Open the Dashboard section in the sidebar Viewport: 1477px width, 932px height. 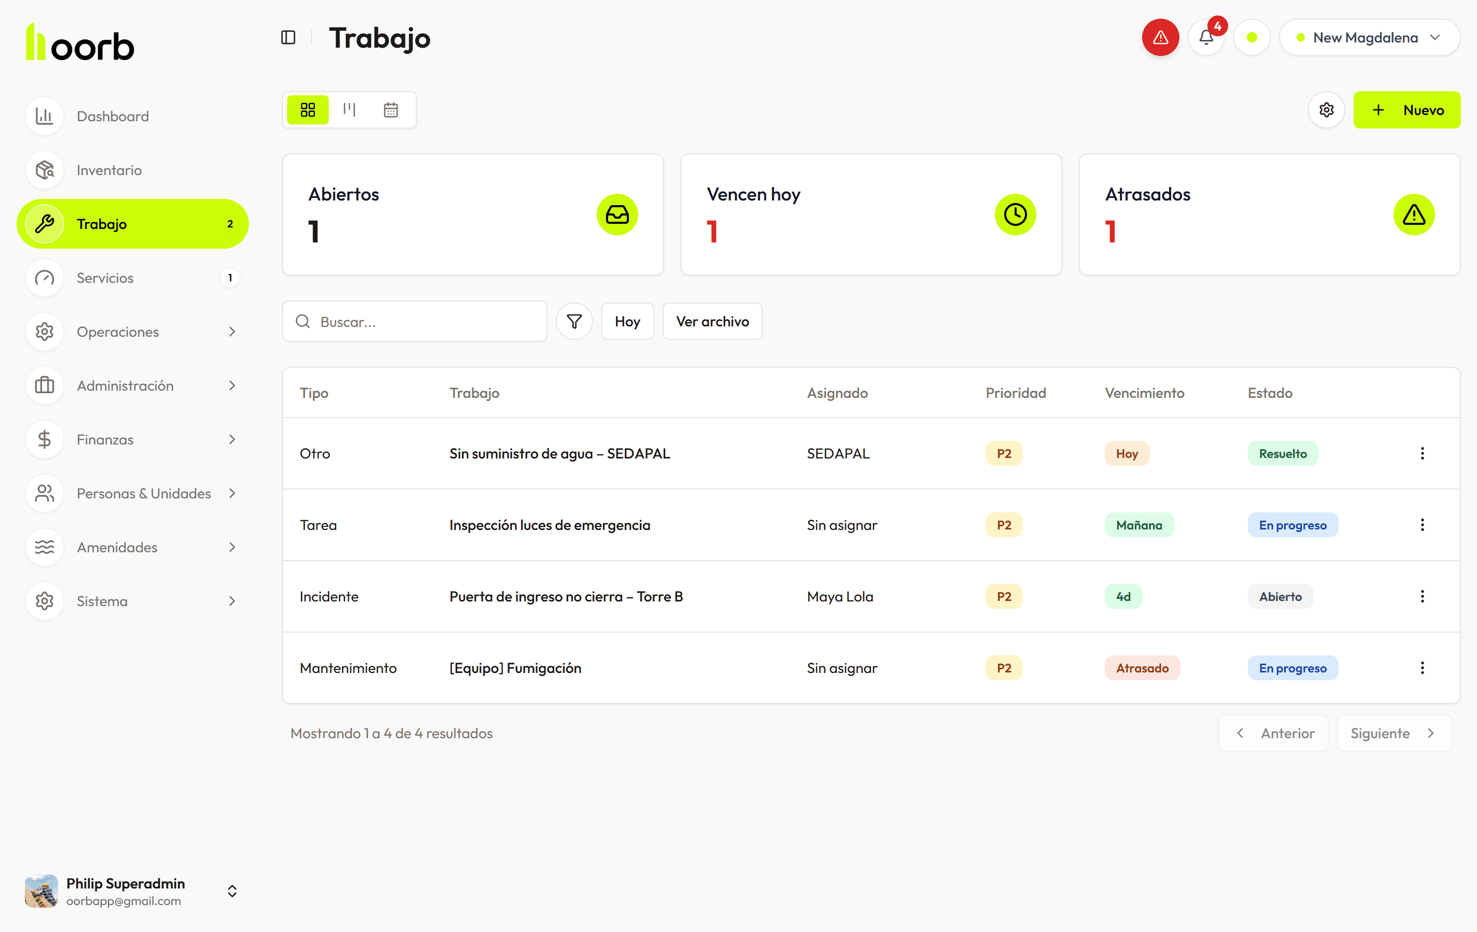(112, 116)
